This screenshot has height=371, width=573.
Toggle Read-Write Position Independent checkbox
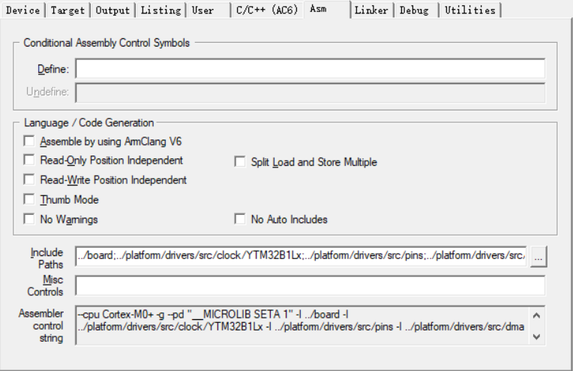point(29,180)
